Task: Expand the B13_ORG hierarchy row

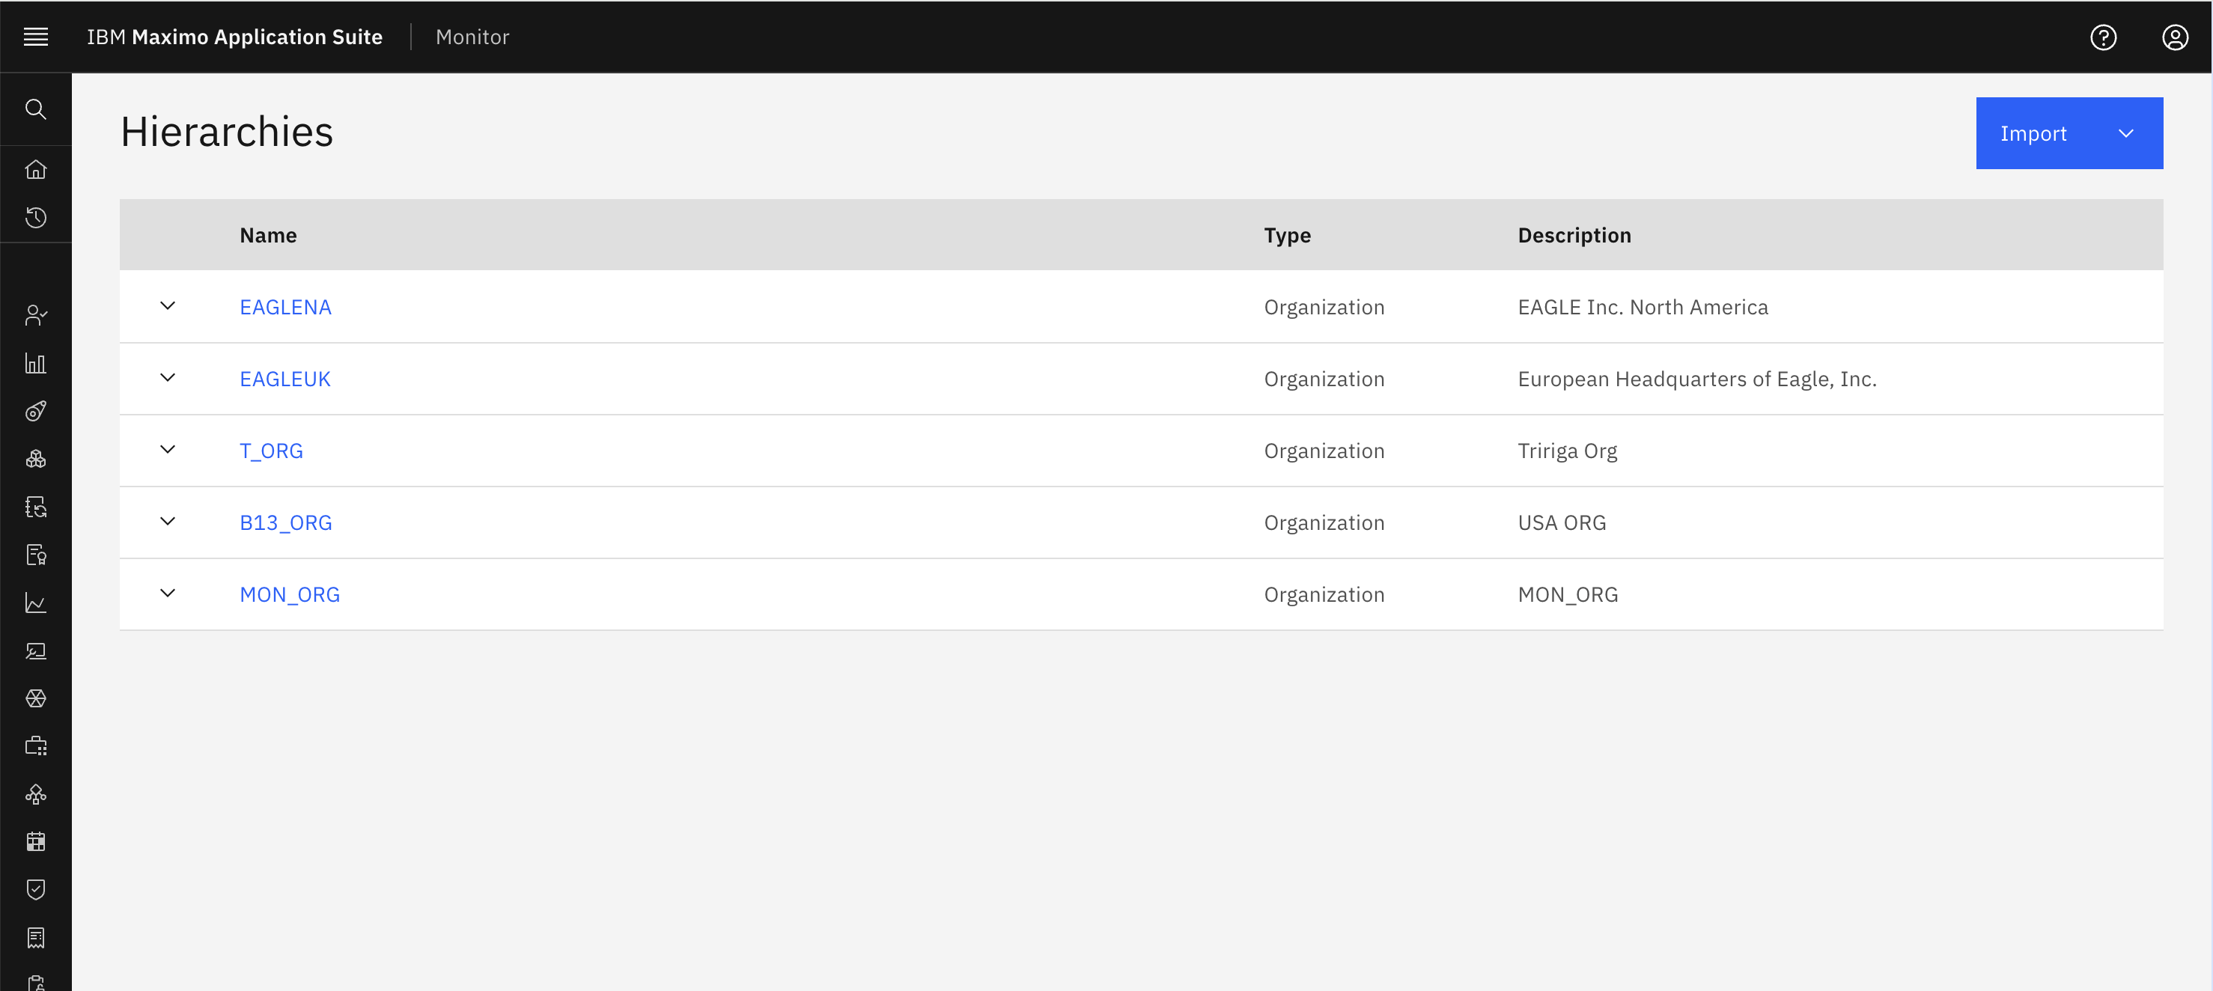Action: click(x=168, y=521)
